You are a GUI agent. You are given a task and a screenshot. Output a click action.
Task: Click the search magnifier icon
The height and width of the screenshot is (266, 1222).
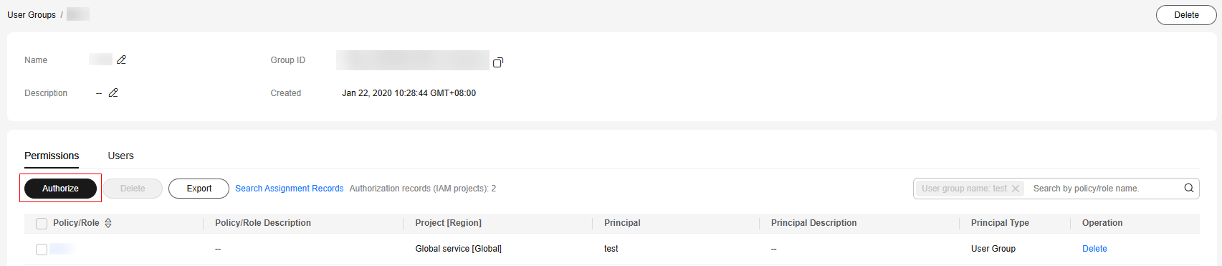point(1188,188)
